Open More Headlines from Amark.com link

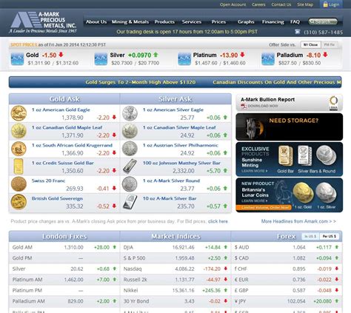pos(298,221)
